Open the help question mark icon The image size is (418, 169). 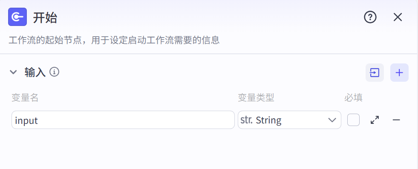point(370,17)
